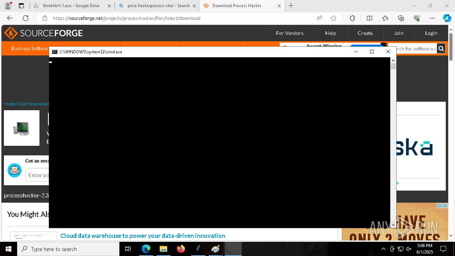This screenshot has height=256, width=455.
Task: Click cmd.exe title bar icon
Action: click(x=54, y=52)
